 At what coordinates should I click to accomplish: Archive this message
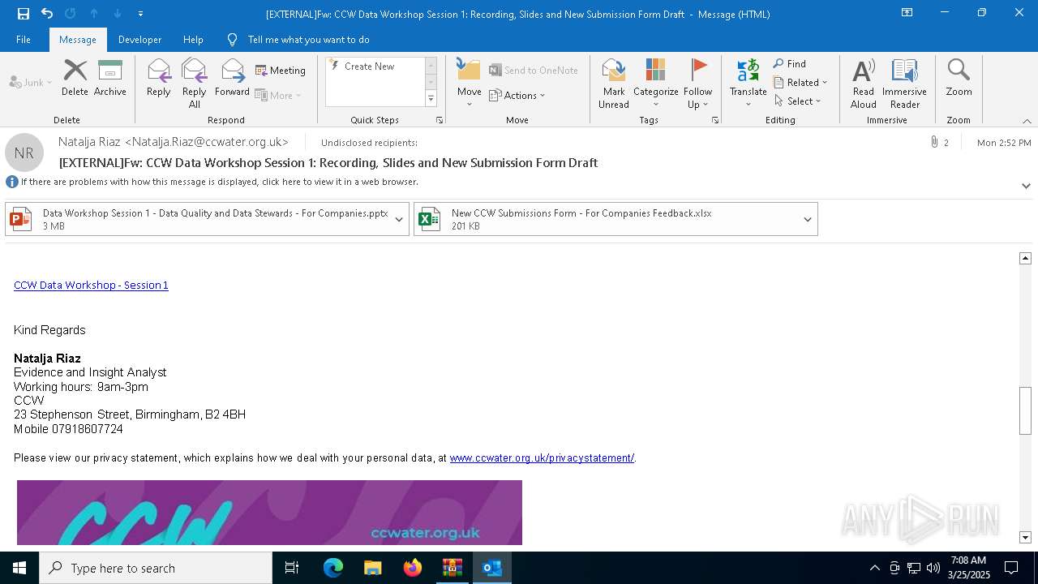tap(110, 79)
